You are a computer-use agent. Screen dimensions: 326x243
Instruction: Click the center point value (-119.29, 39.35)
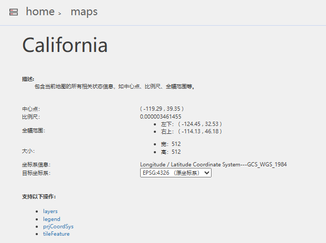click(x=162, y=109)
